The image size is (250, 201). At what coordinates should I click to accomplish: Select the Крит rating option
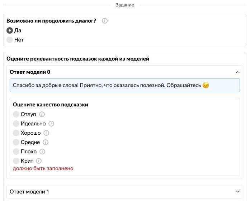click(x=16, y=161)
